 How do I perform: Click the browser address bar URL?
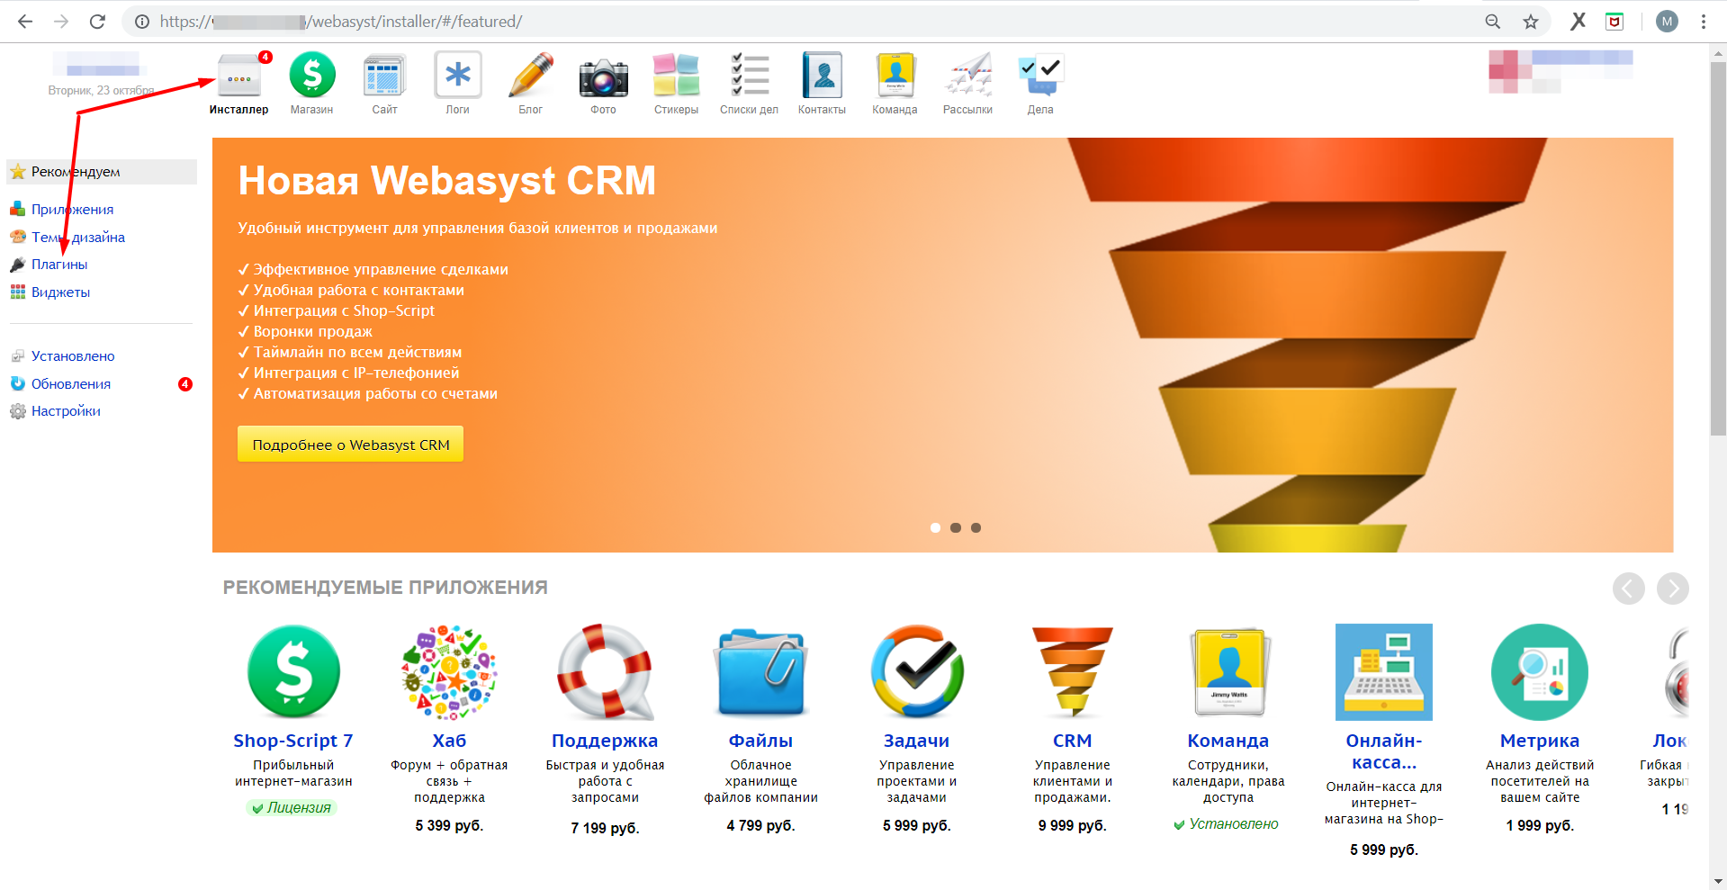[x=341, y=22]
